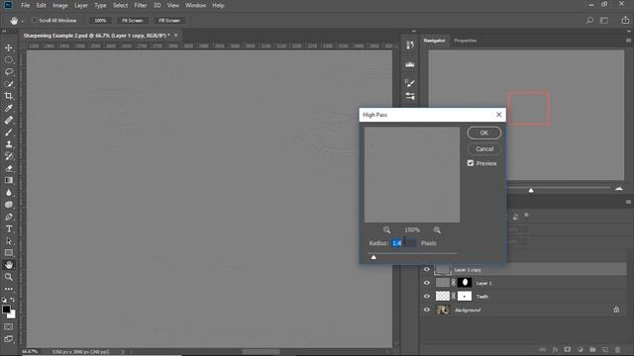Open the Edit Toolbar ellipsis

click(9, 289)
